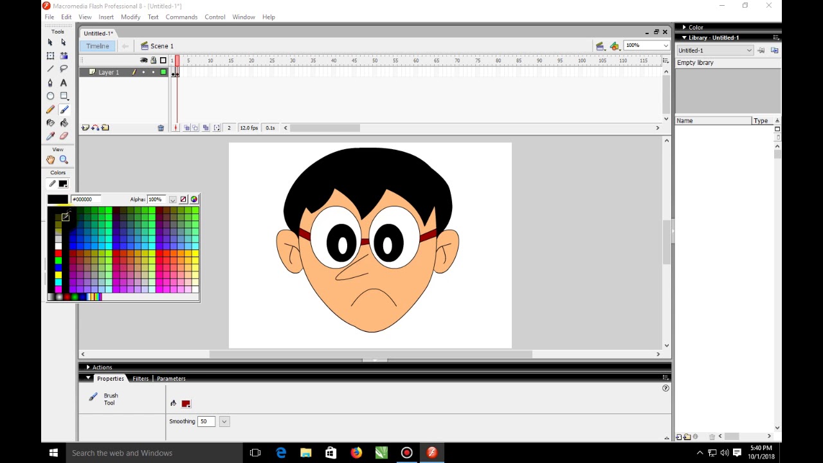Toggle Edit Multiple Frames icon
This screenshot has width=823, height=463.
[x=206, y=128]
